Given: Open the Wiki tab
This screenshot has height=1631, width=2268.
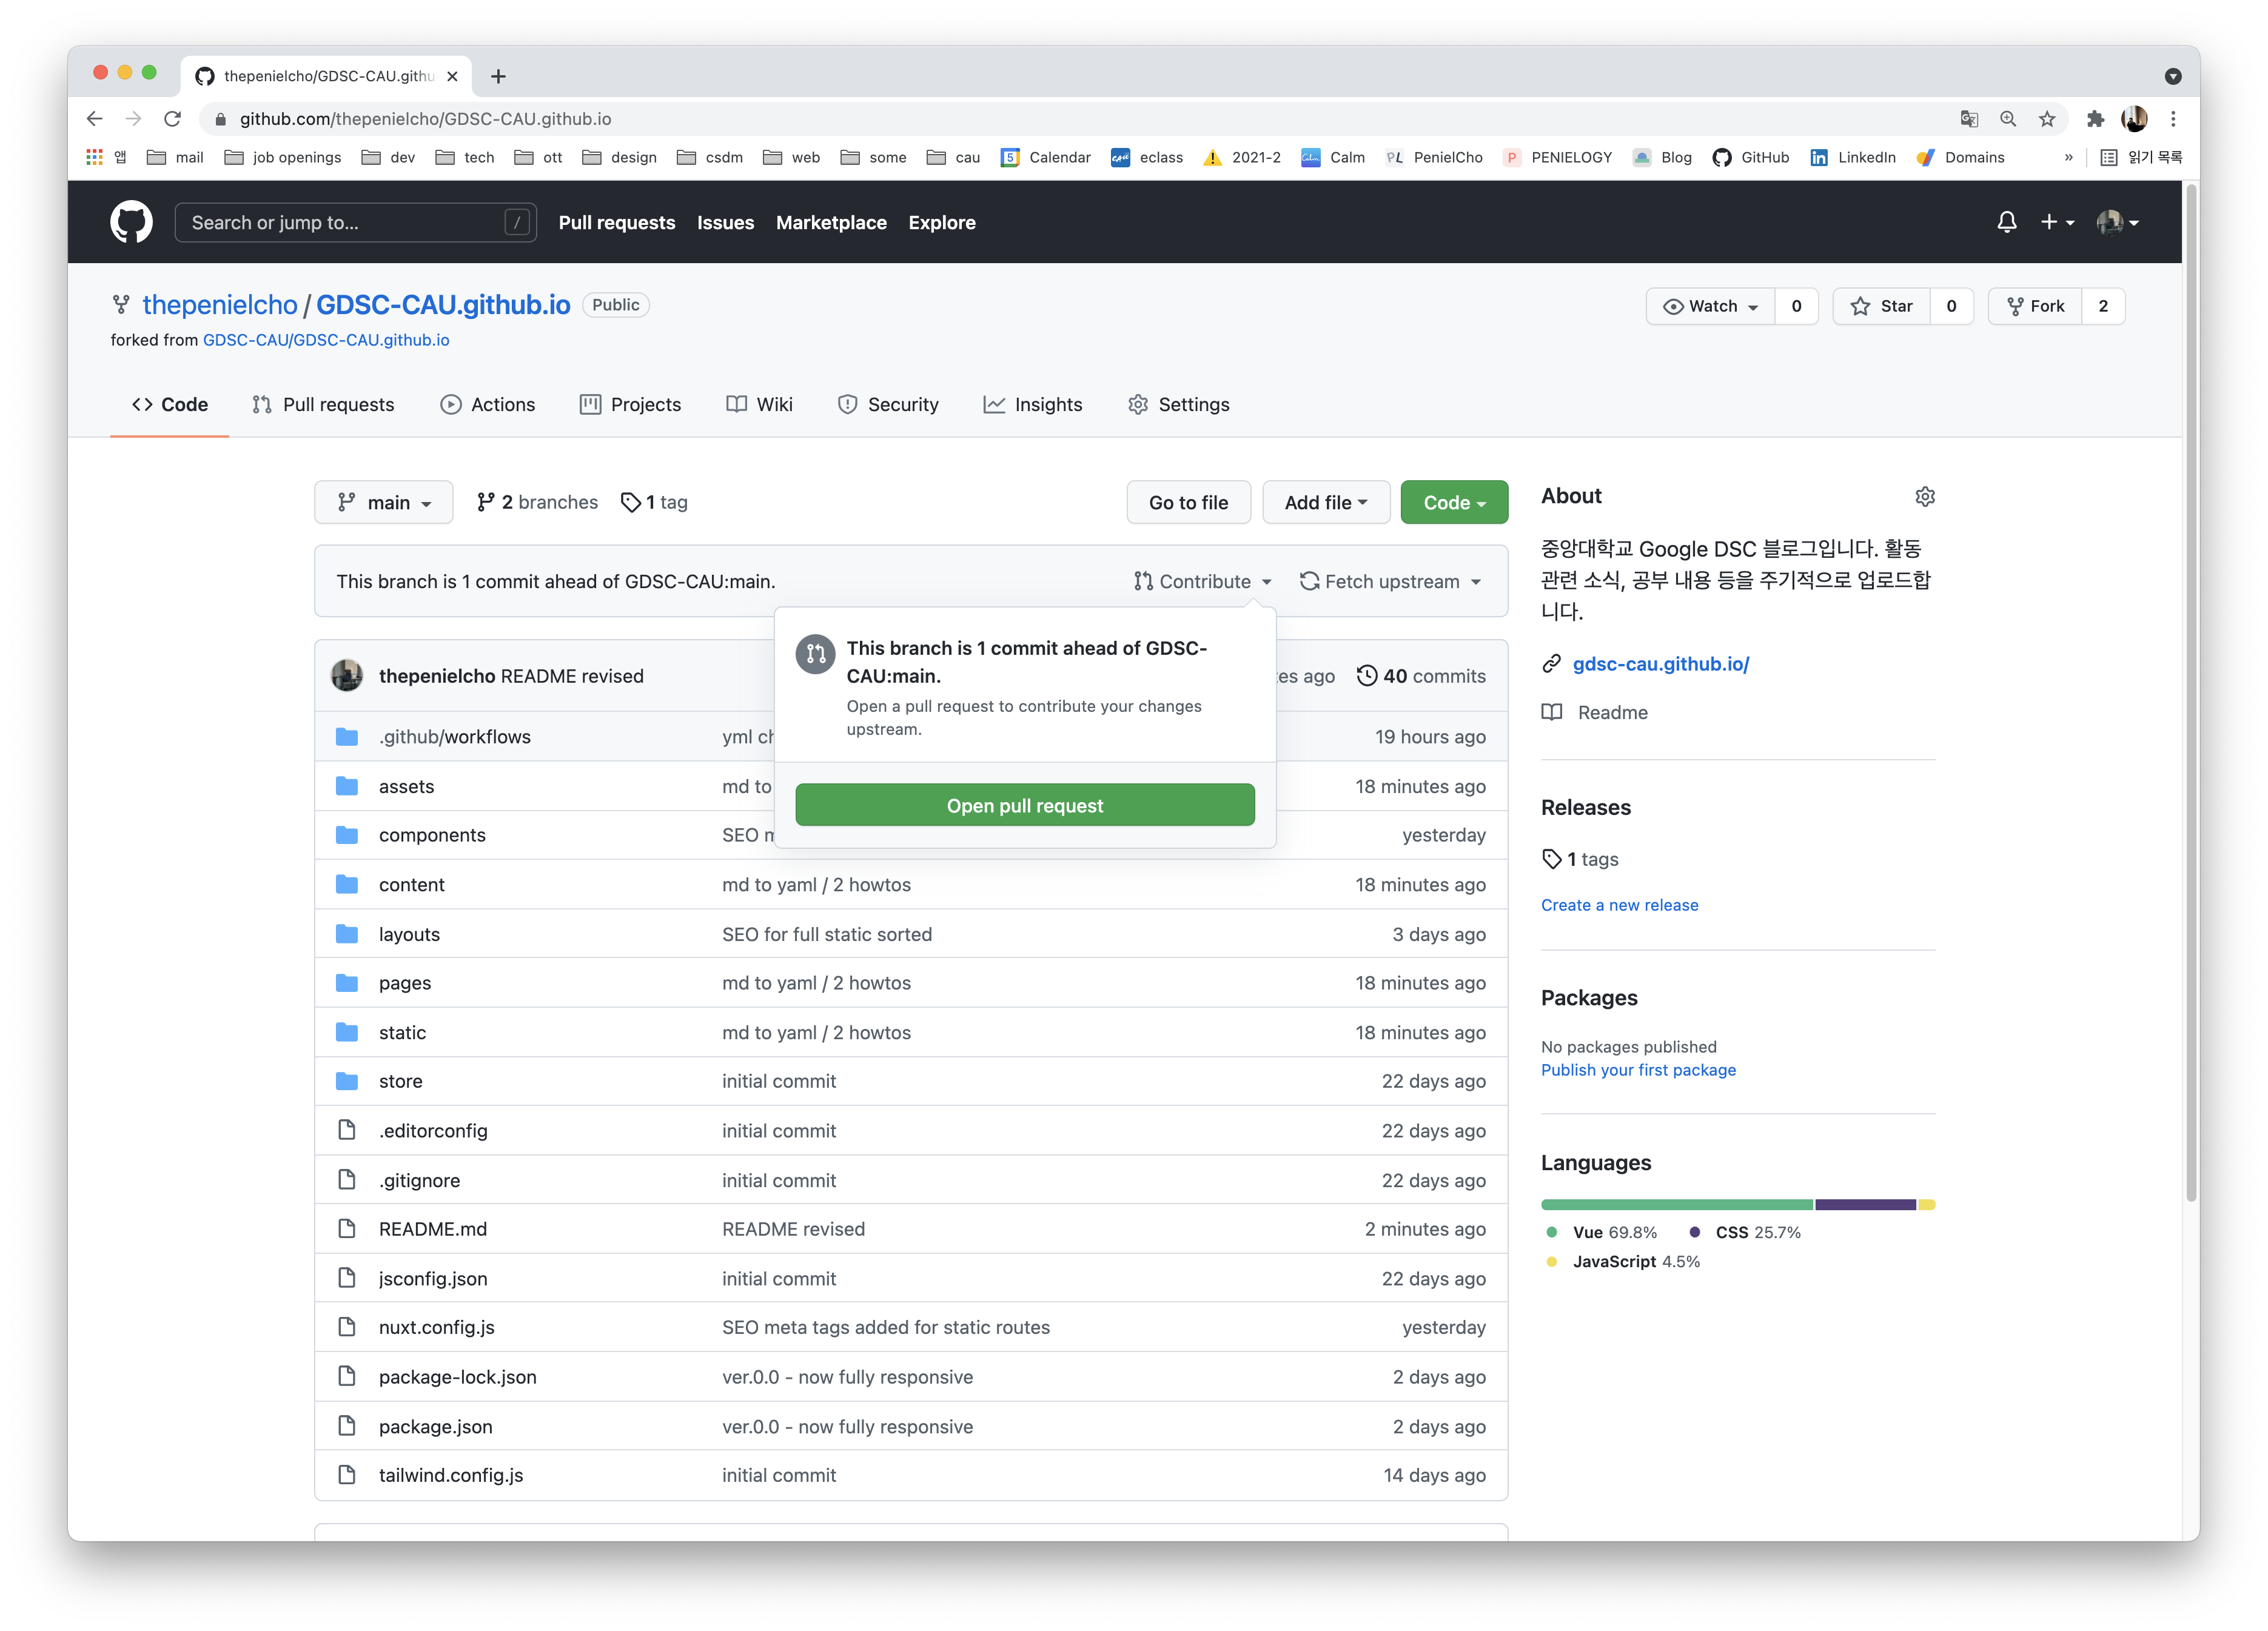Looking at the screenshot, I should [x=759, y=404].
